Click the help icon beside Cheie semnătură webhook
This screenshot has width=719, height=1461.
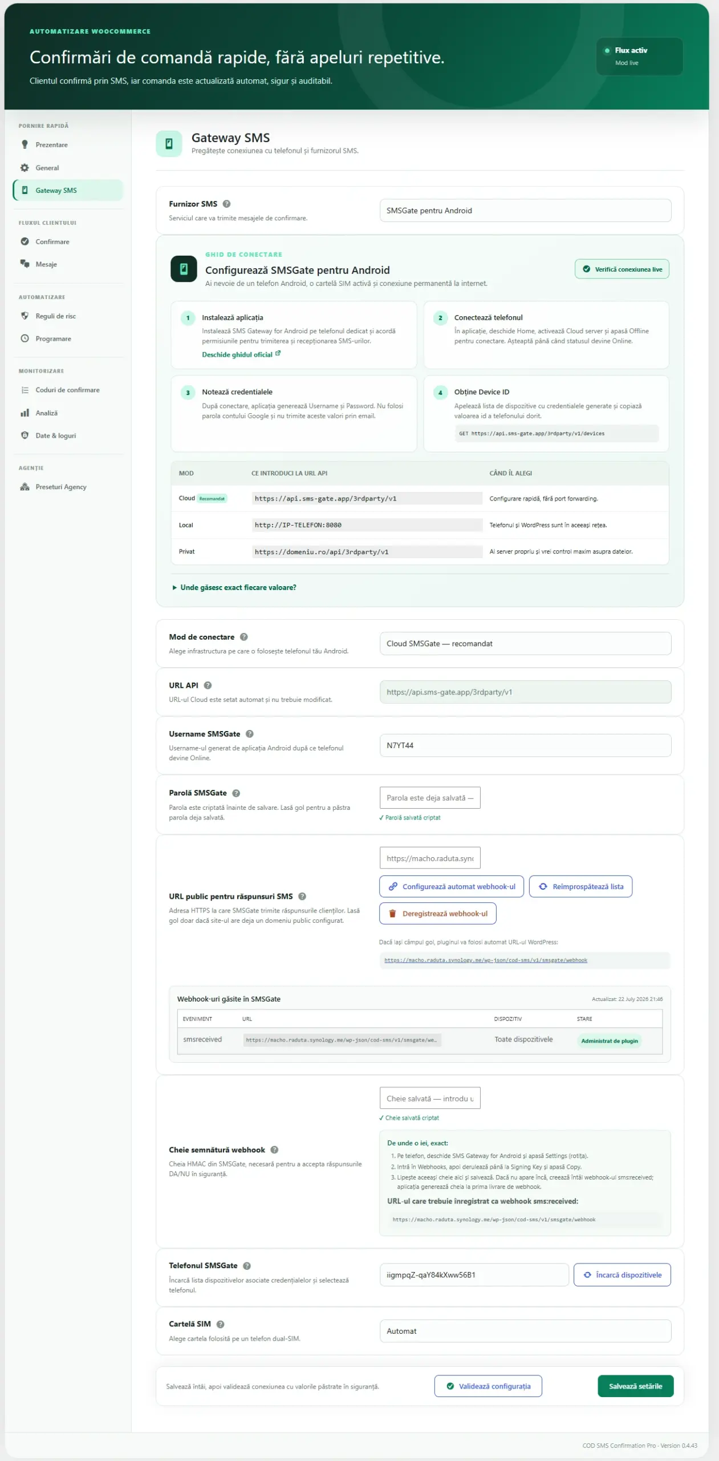tap(274, 1150)
